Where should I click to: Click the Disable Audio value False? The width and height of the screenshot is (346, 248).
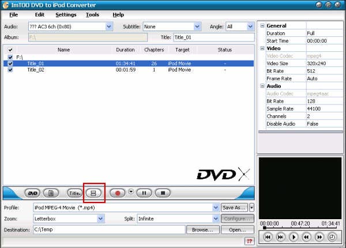click(313, 124)
